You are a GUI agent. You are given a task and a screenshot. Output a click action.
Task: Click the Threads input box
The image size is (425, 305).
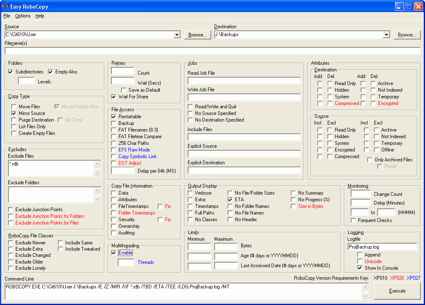point(126,262)
